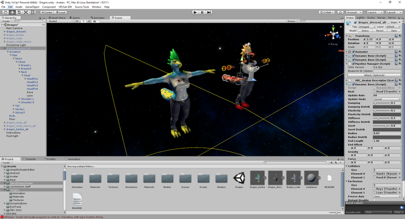Open the Shaders folder icon

tap(221, 178)
